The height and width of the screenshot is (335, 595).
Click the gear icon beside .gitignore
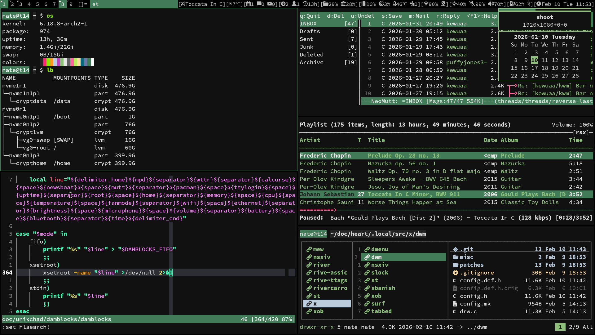455,273
